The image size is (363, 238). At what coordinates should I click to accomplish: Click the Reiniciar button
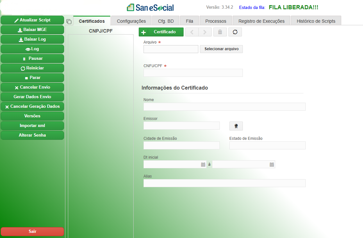coord(32,68)
